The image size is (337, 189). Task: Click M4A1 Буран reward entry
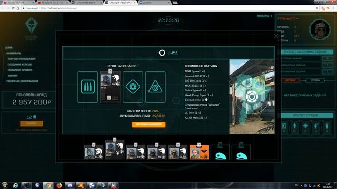pos(195,86)
